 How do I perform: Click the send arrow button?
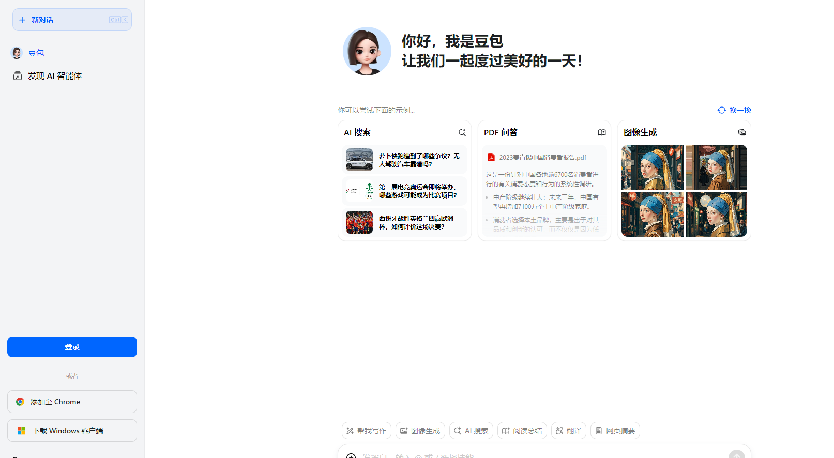tap(737, 454)
